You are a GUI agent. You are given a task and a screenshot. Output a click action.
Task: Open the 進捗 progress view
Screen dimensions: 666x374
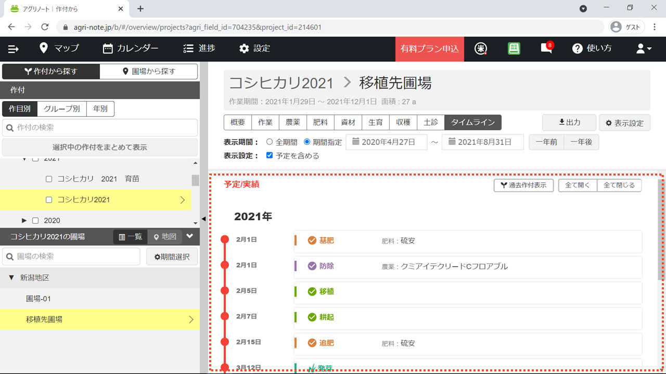(x=199, y=48)
